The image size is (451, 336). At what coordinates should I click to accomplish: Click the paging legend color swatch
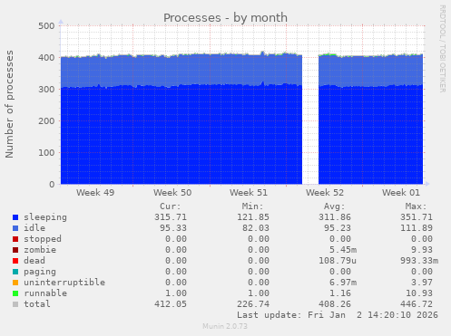coord(15,272)
